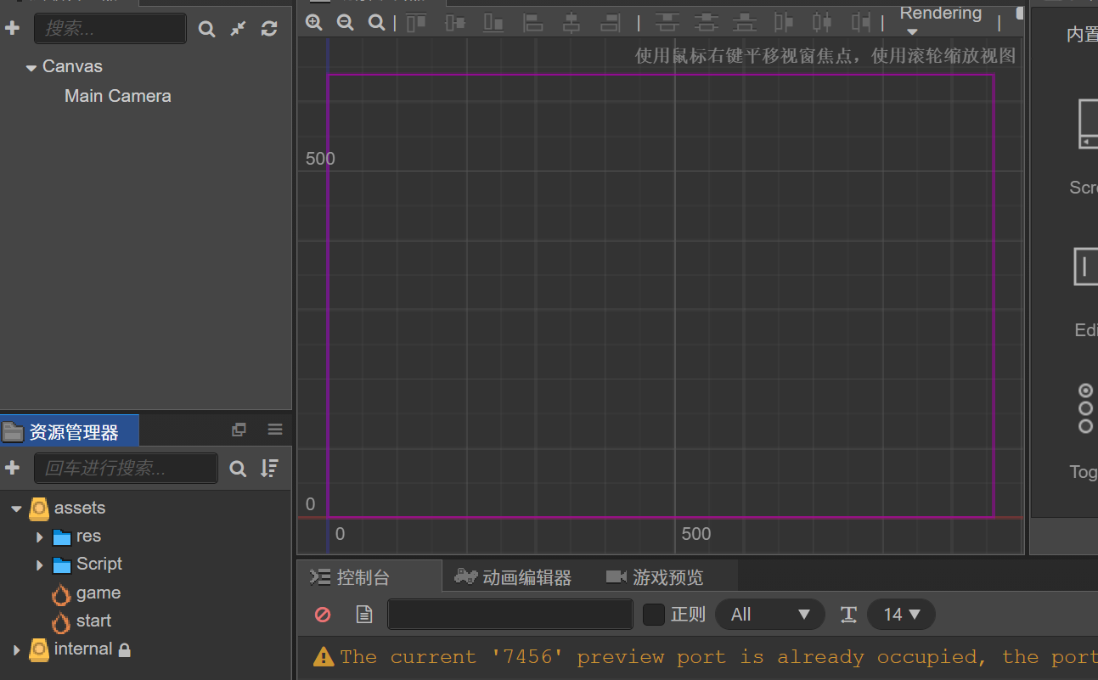Align selected nodes to left edge
Screen dimensions: 1098x680
[x=532, y=23]
